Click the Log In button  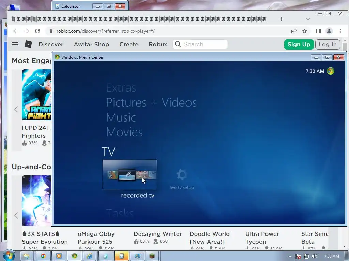pyautogui.click(x=328, y=44)
